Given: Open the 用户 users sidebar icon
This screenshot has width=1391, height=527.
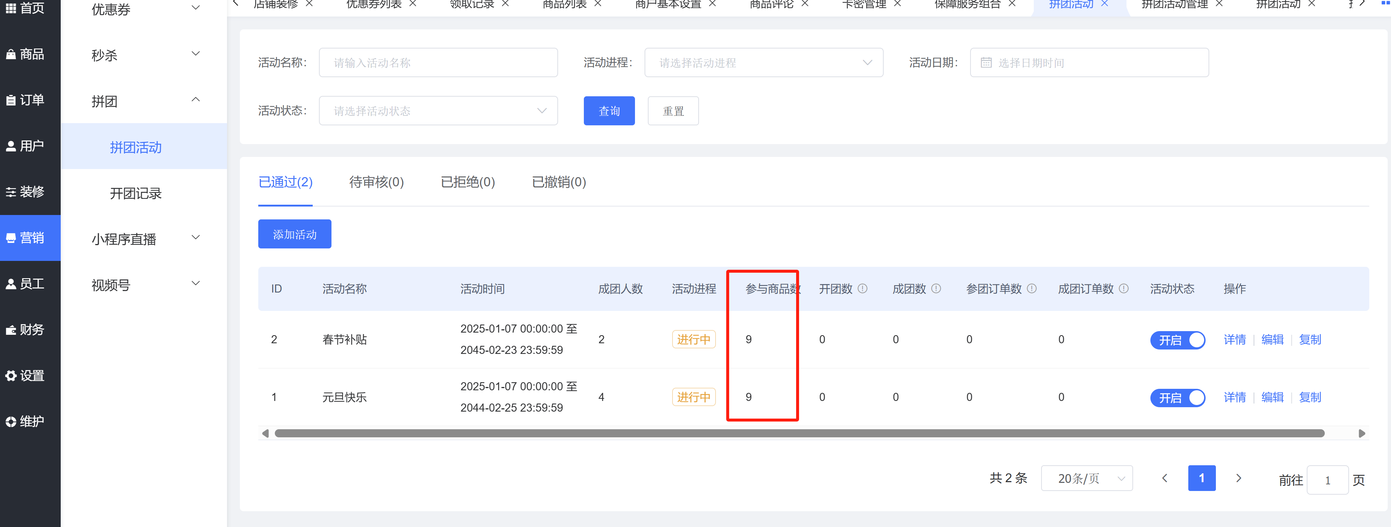Looking at the screenshot, I should coord(11,146).
